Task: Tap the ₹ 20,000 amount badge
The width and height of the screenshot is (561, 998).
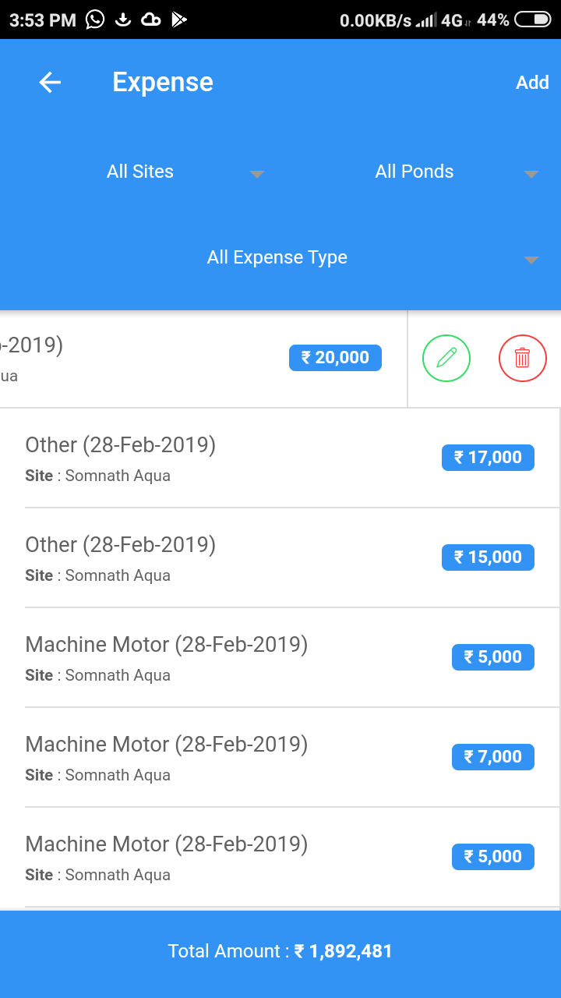Action: [335, 358]
